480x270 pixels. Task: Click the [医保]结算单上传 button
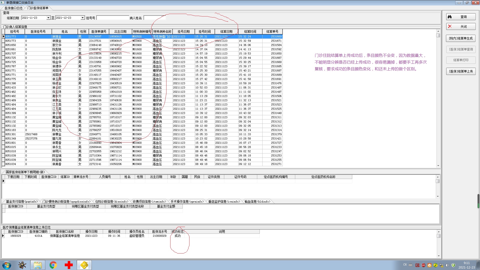(461, 71)
